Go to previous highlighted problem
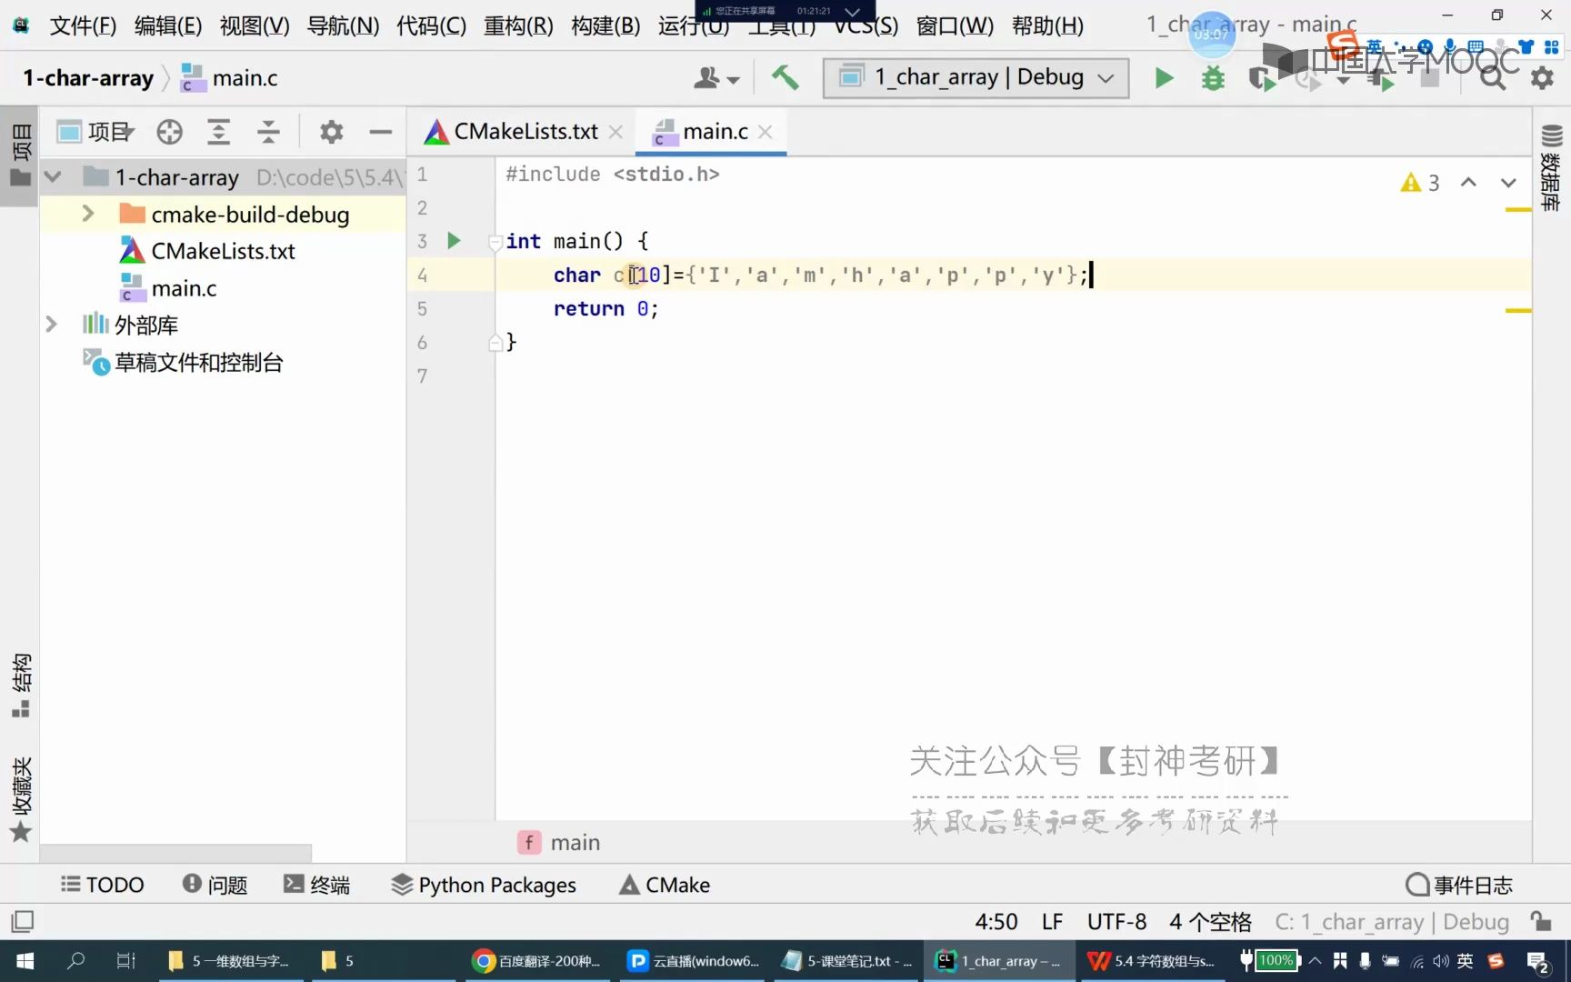 coord(1468,183)
